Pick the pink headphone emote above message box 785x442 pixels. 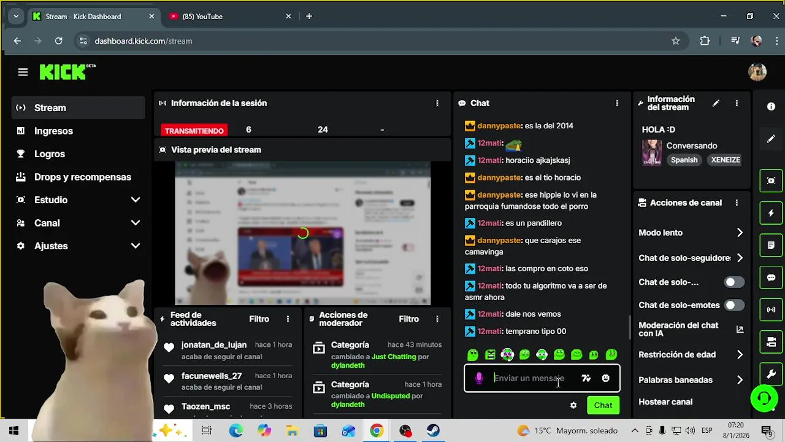pyautogui.click(x=507, y=355)
